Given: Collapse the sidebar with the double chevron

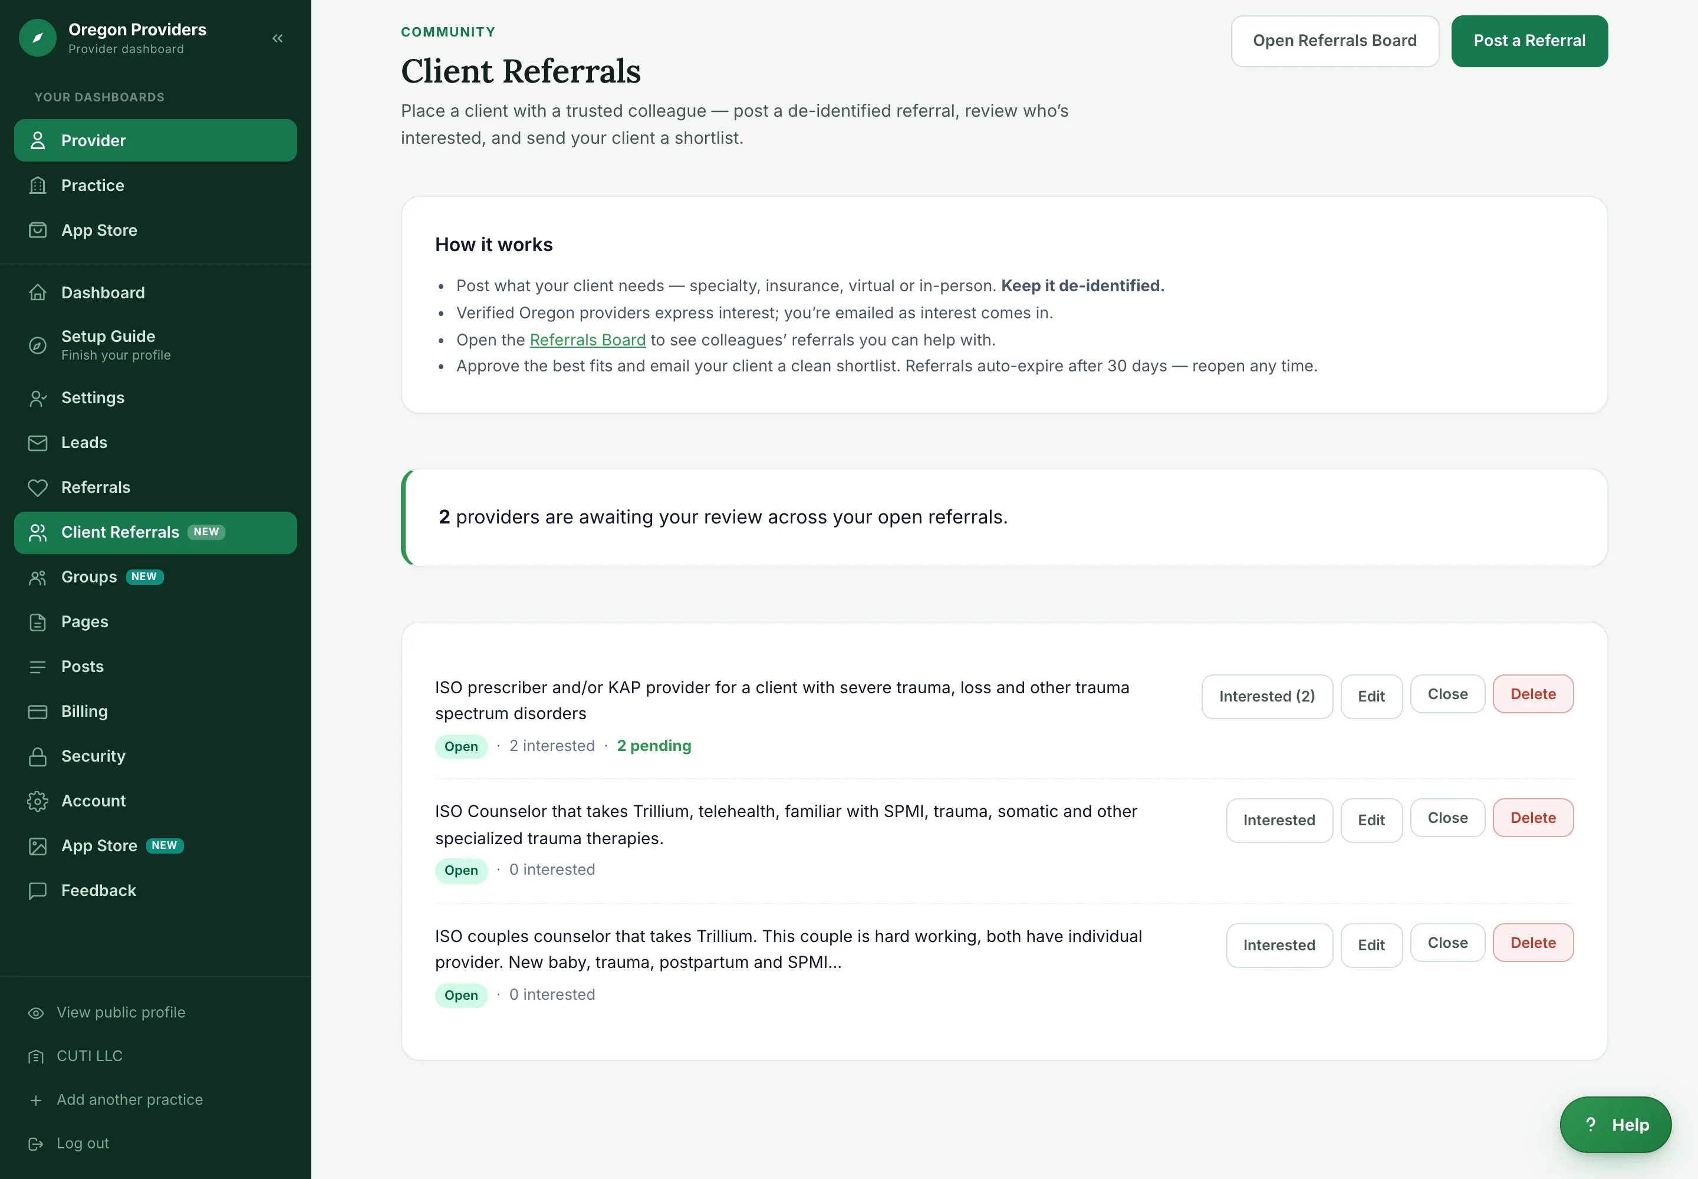Looking at the screenshot, I should point(278,38).
